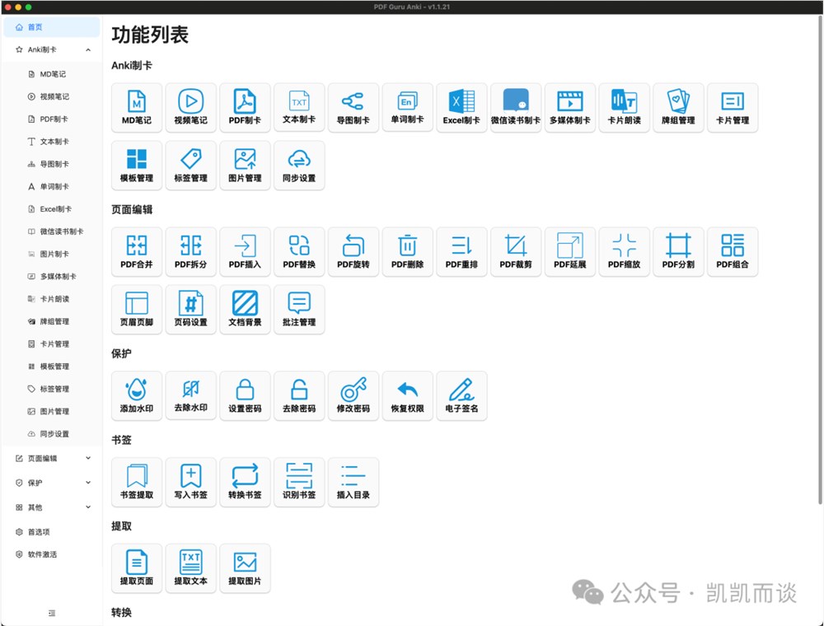Image resolution: width=824 pixels, height=626 pixels.
Task: Open the 卡片朗读 card in the feature grid
Action: click(x=624, y=108)
